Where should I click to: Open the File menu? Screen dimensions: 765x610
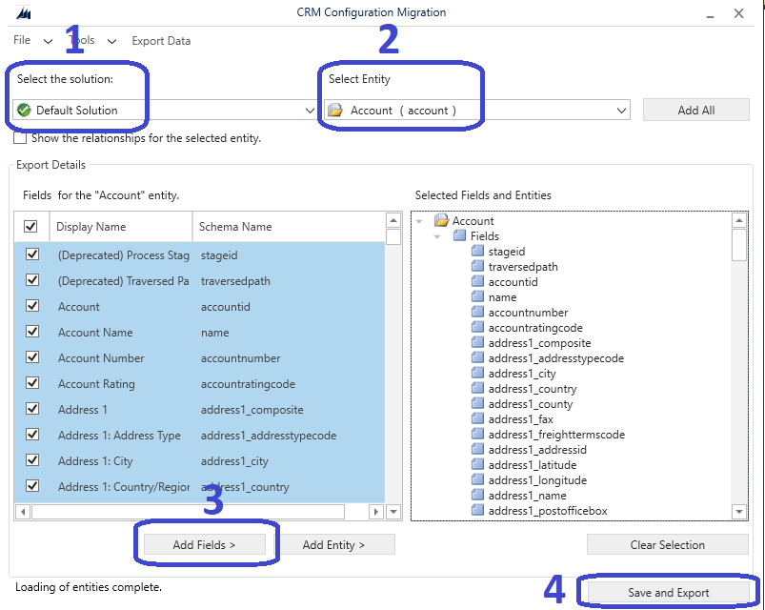20,41
